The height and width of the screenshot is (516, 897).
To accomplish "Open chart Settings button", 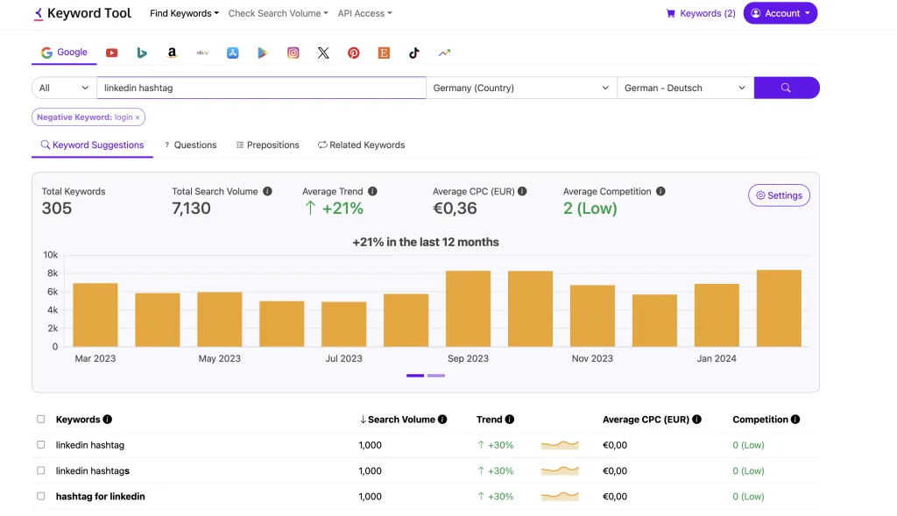I will point(779,195).
